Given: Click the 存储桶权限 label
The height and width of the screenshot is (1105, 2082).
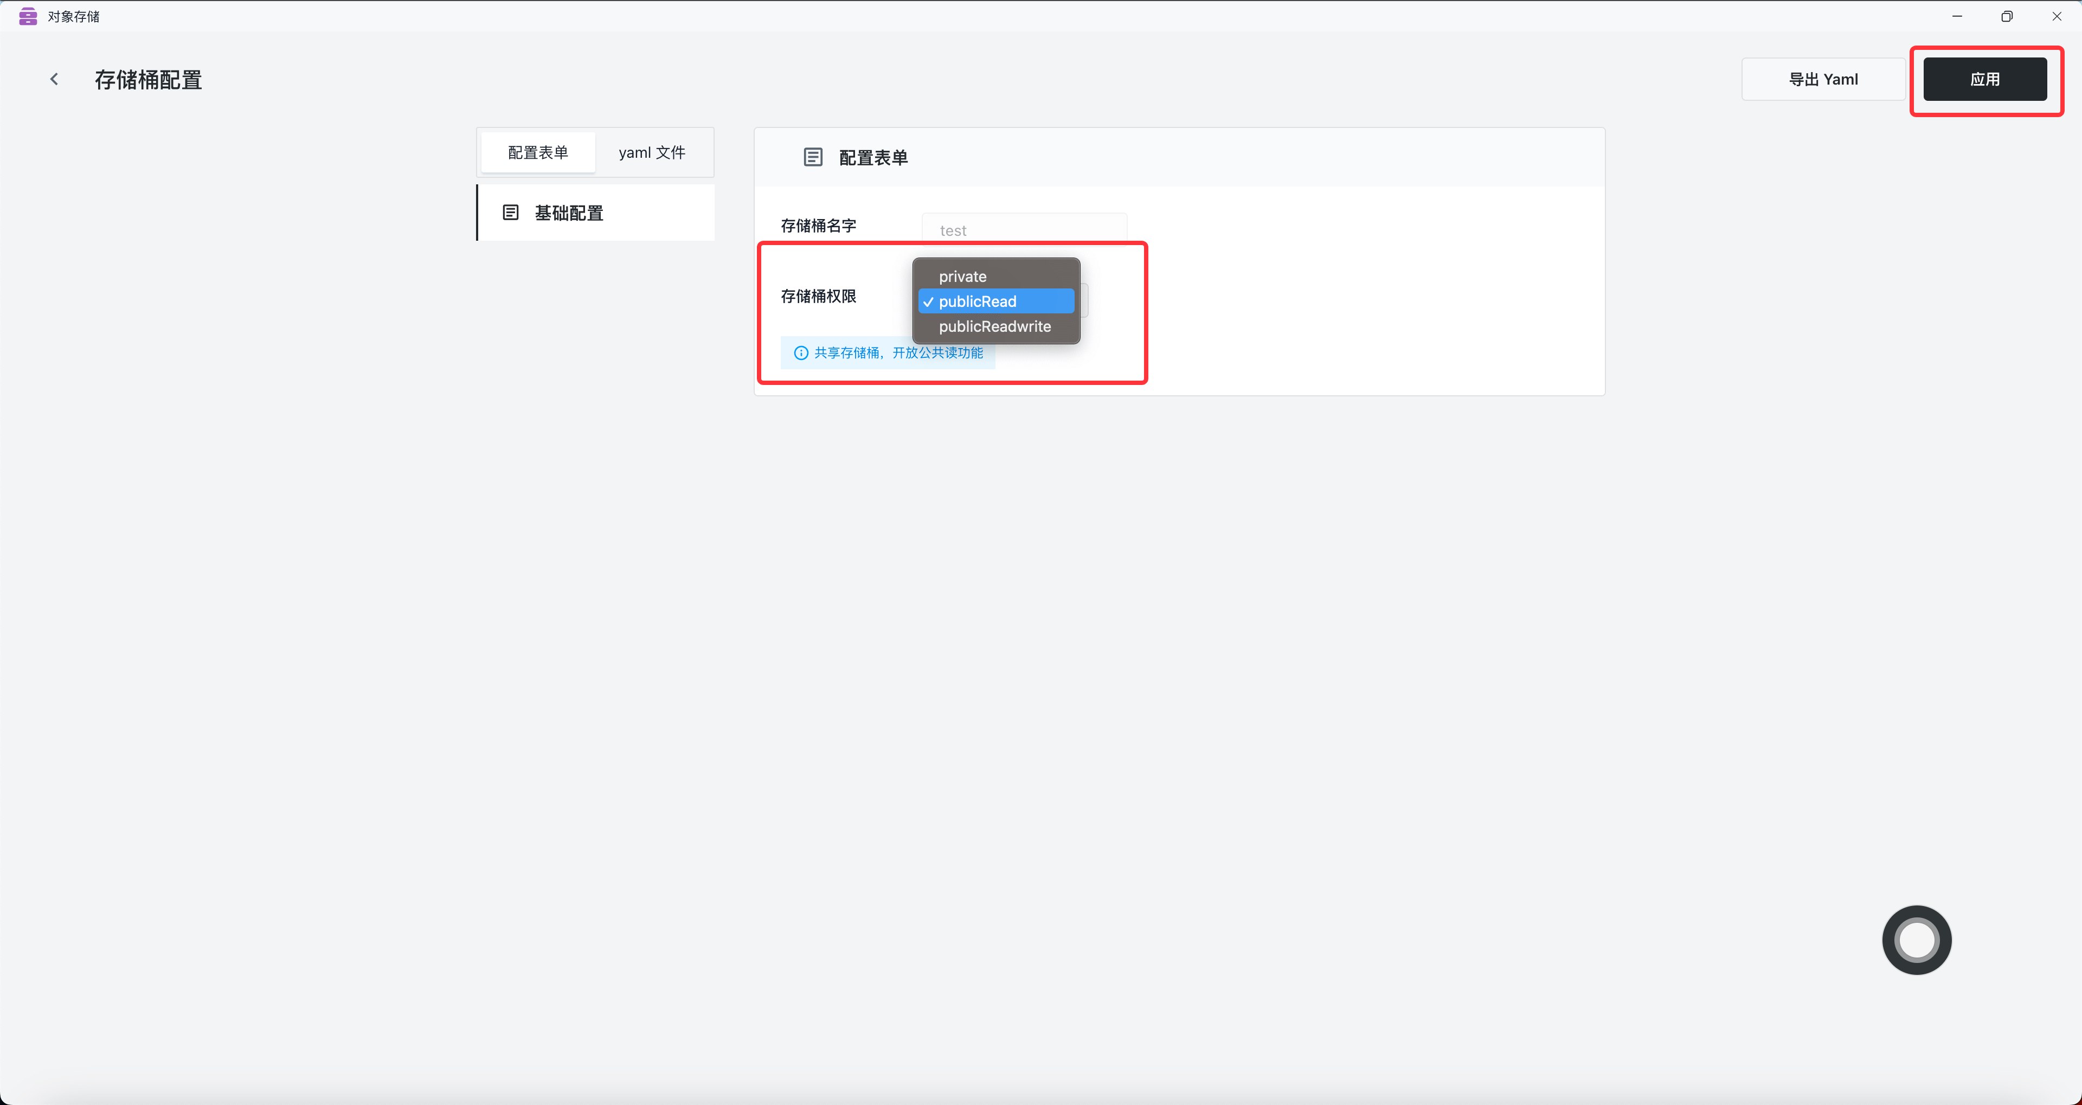Looking at the screenshot, I should point(819,297).
